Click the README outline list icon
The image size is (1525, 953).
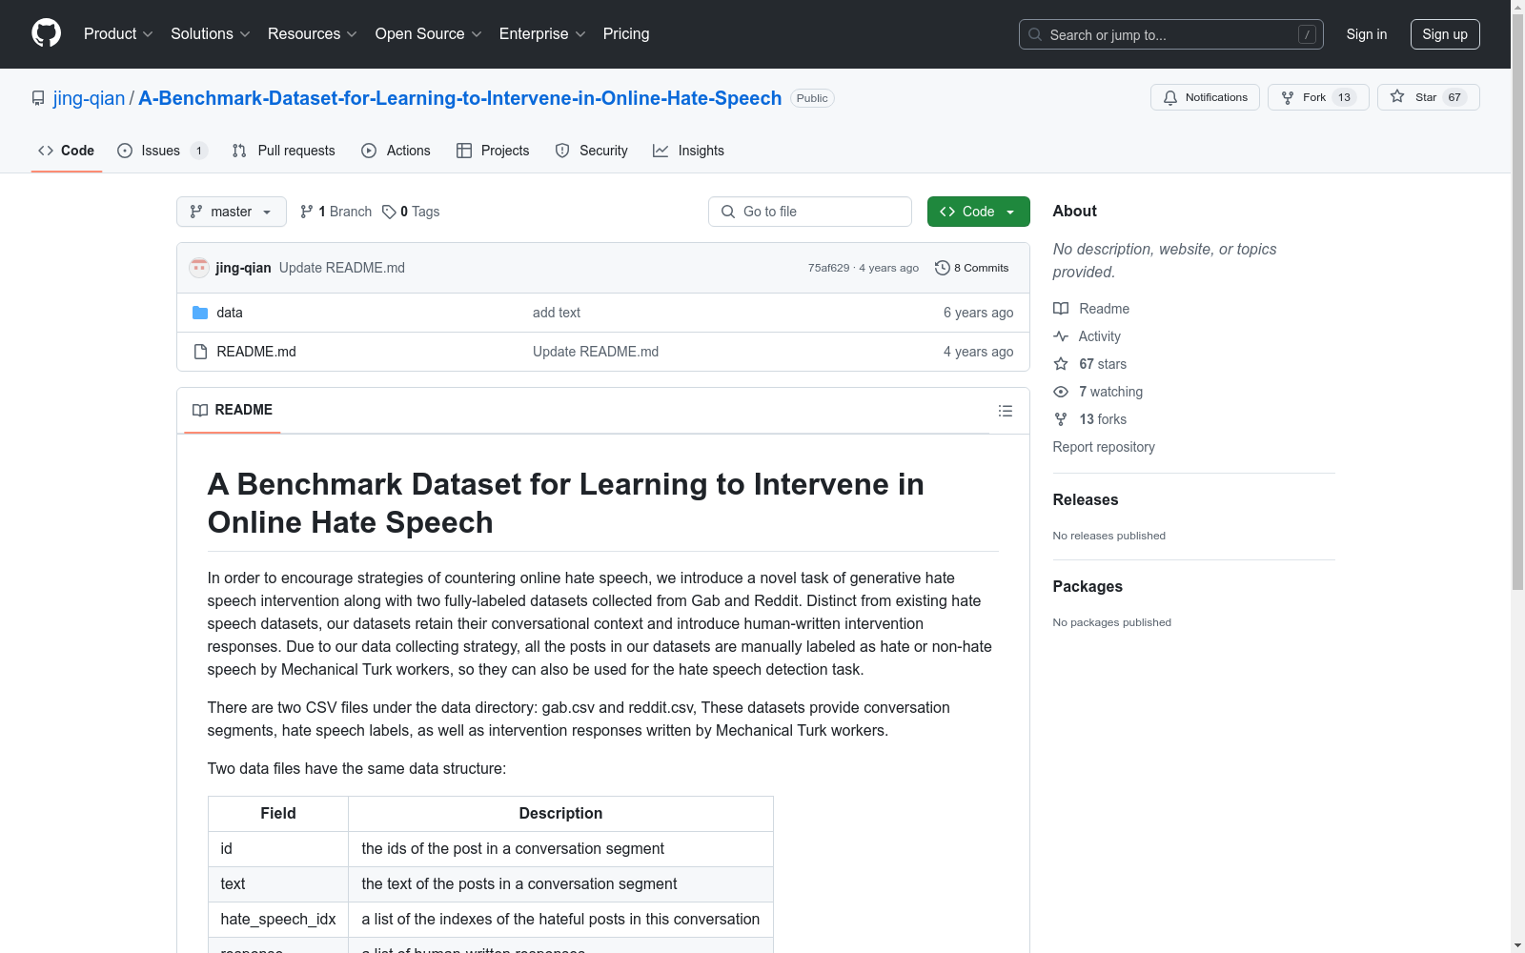[1006, 411]
